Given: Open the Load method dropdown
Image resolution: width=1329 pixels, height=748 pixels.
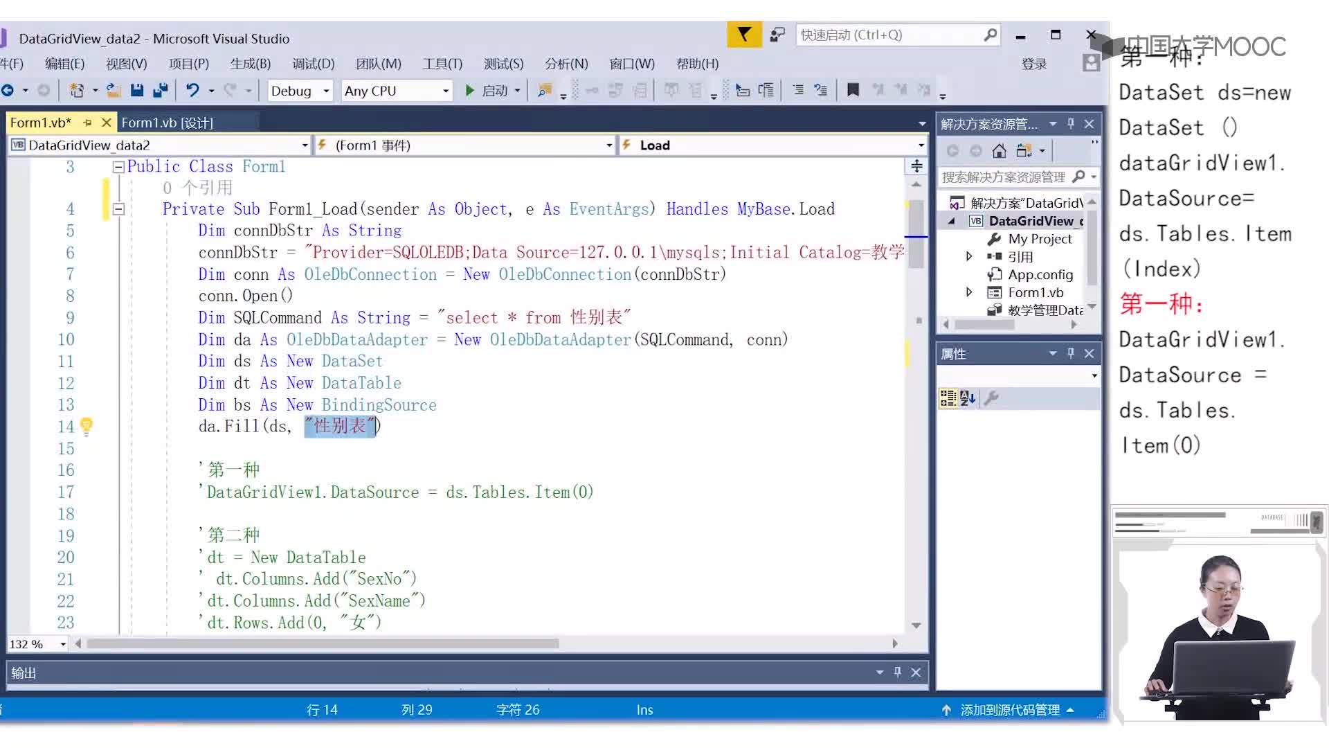Looking at the screenshot, I should click(772, 145).
